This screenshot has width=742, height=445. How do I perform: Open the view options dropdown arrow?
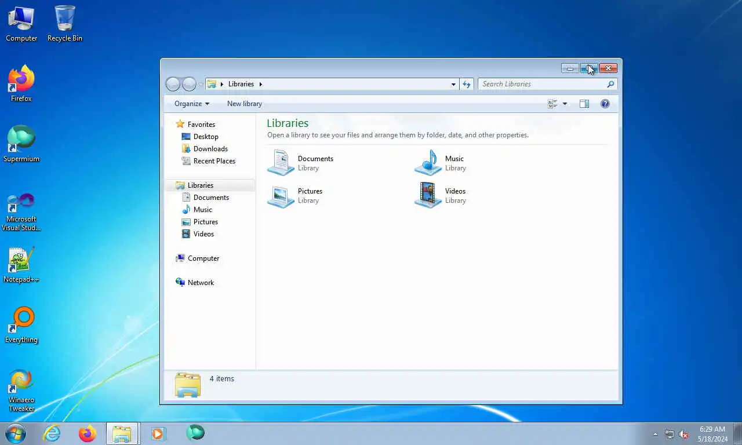pos(565,104)
